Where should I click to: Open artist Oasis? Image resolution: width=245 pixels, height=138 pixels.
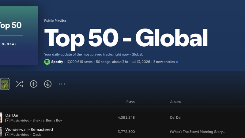click(37, 134)
